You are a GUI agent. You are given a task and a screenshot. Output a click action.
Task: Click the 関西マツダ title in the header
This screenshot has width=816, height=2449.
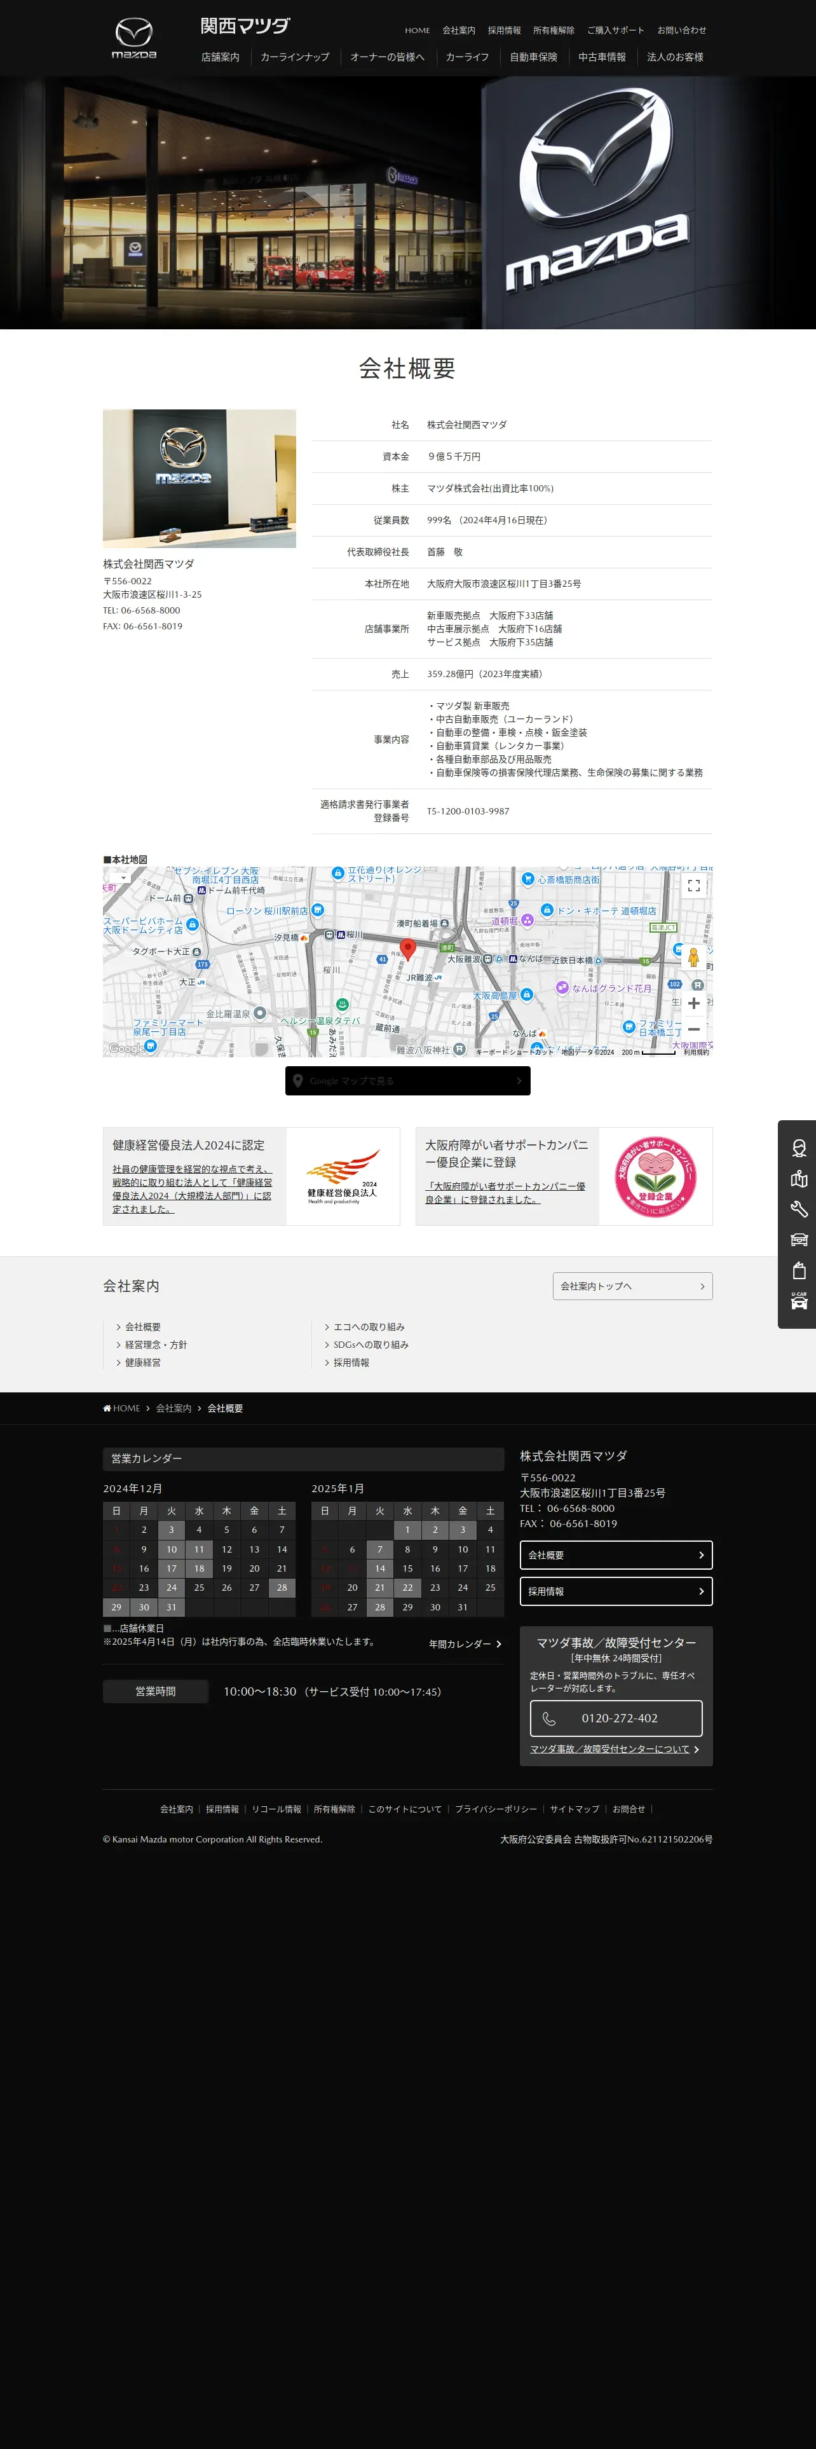pos(245,25)
